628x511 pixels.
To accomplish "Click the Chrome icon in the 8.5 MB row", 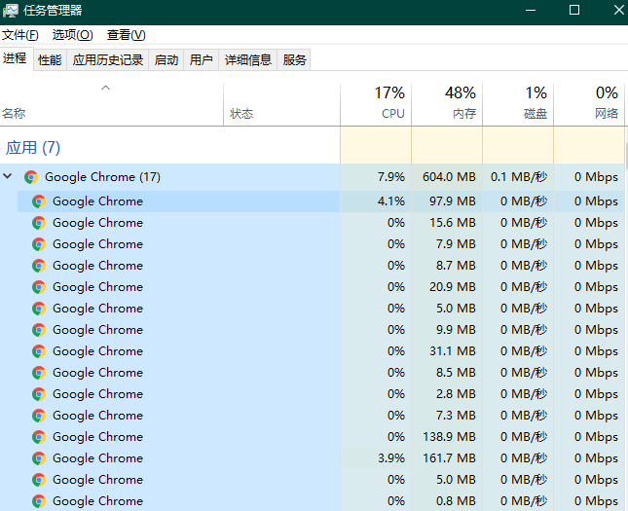I will click(x=39, y=373).
